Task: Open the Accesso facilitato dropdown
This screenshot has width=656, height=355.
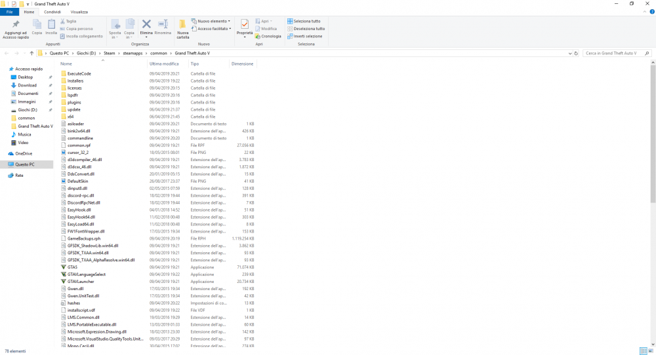Action: click(x=213, y=29)
